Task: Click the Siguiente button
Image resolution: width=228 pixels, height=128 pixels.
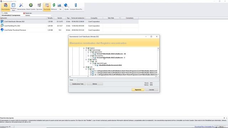Action: click(138, 90)
